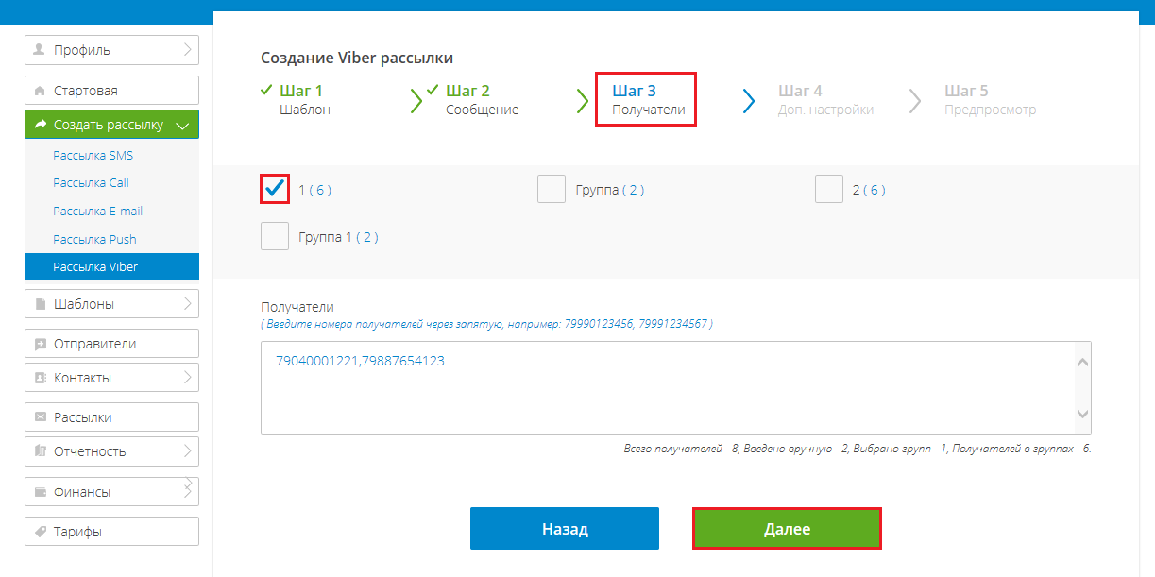Click the "Группа 1 ( 2 )" label
Viewport: 1155px width, 577px height.
pyautogui.click(x=338, y=237)
